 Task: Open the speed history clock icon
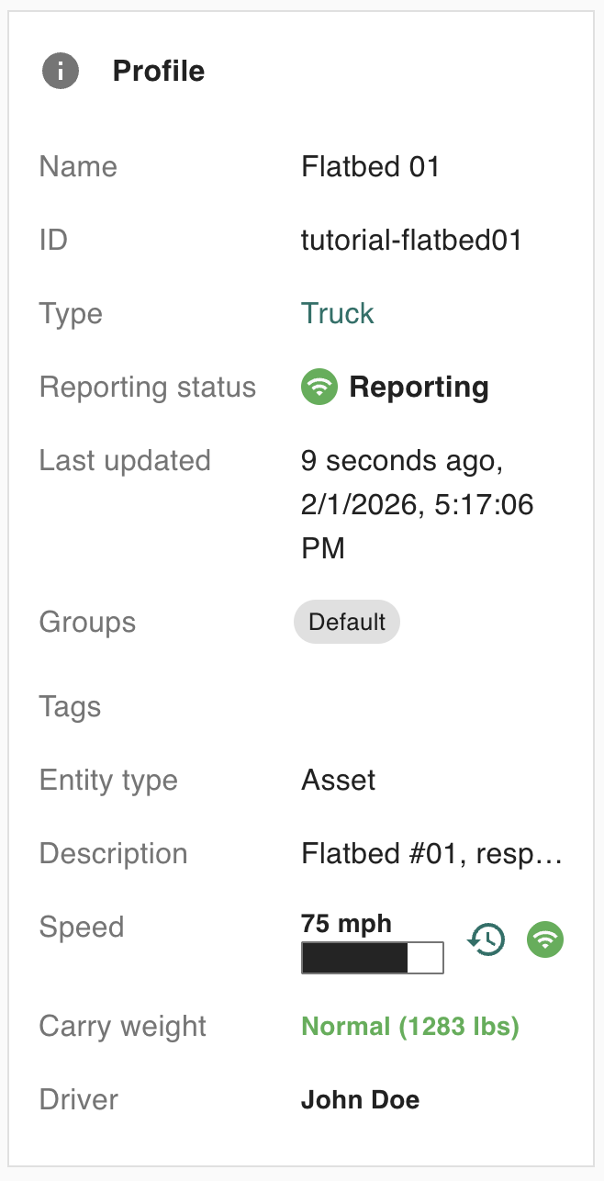coord(487,939)
